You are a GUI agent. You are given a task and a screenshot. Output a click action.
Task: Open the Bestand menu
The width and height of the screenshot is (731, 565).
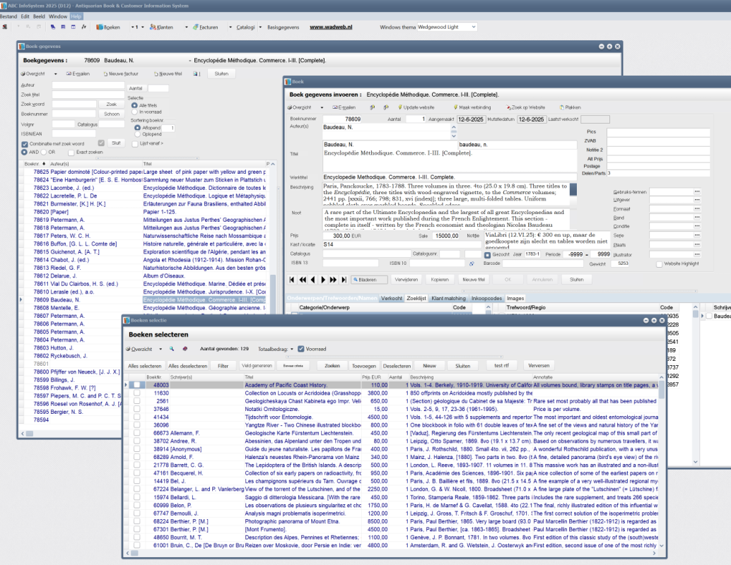8,16
